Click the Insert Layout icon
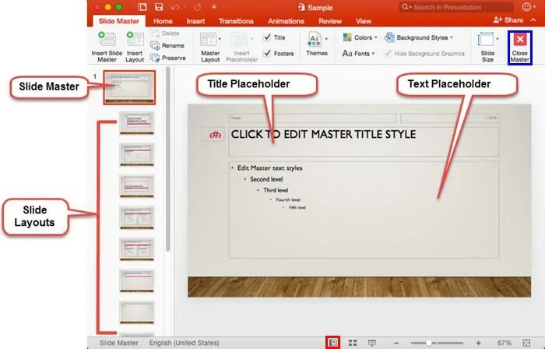This screenshot has width=545, height=349. tap(135, 39)
